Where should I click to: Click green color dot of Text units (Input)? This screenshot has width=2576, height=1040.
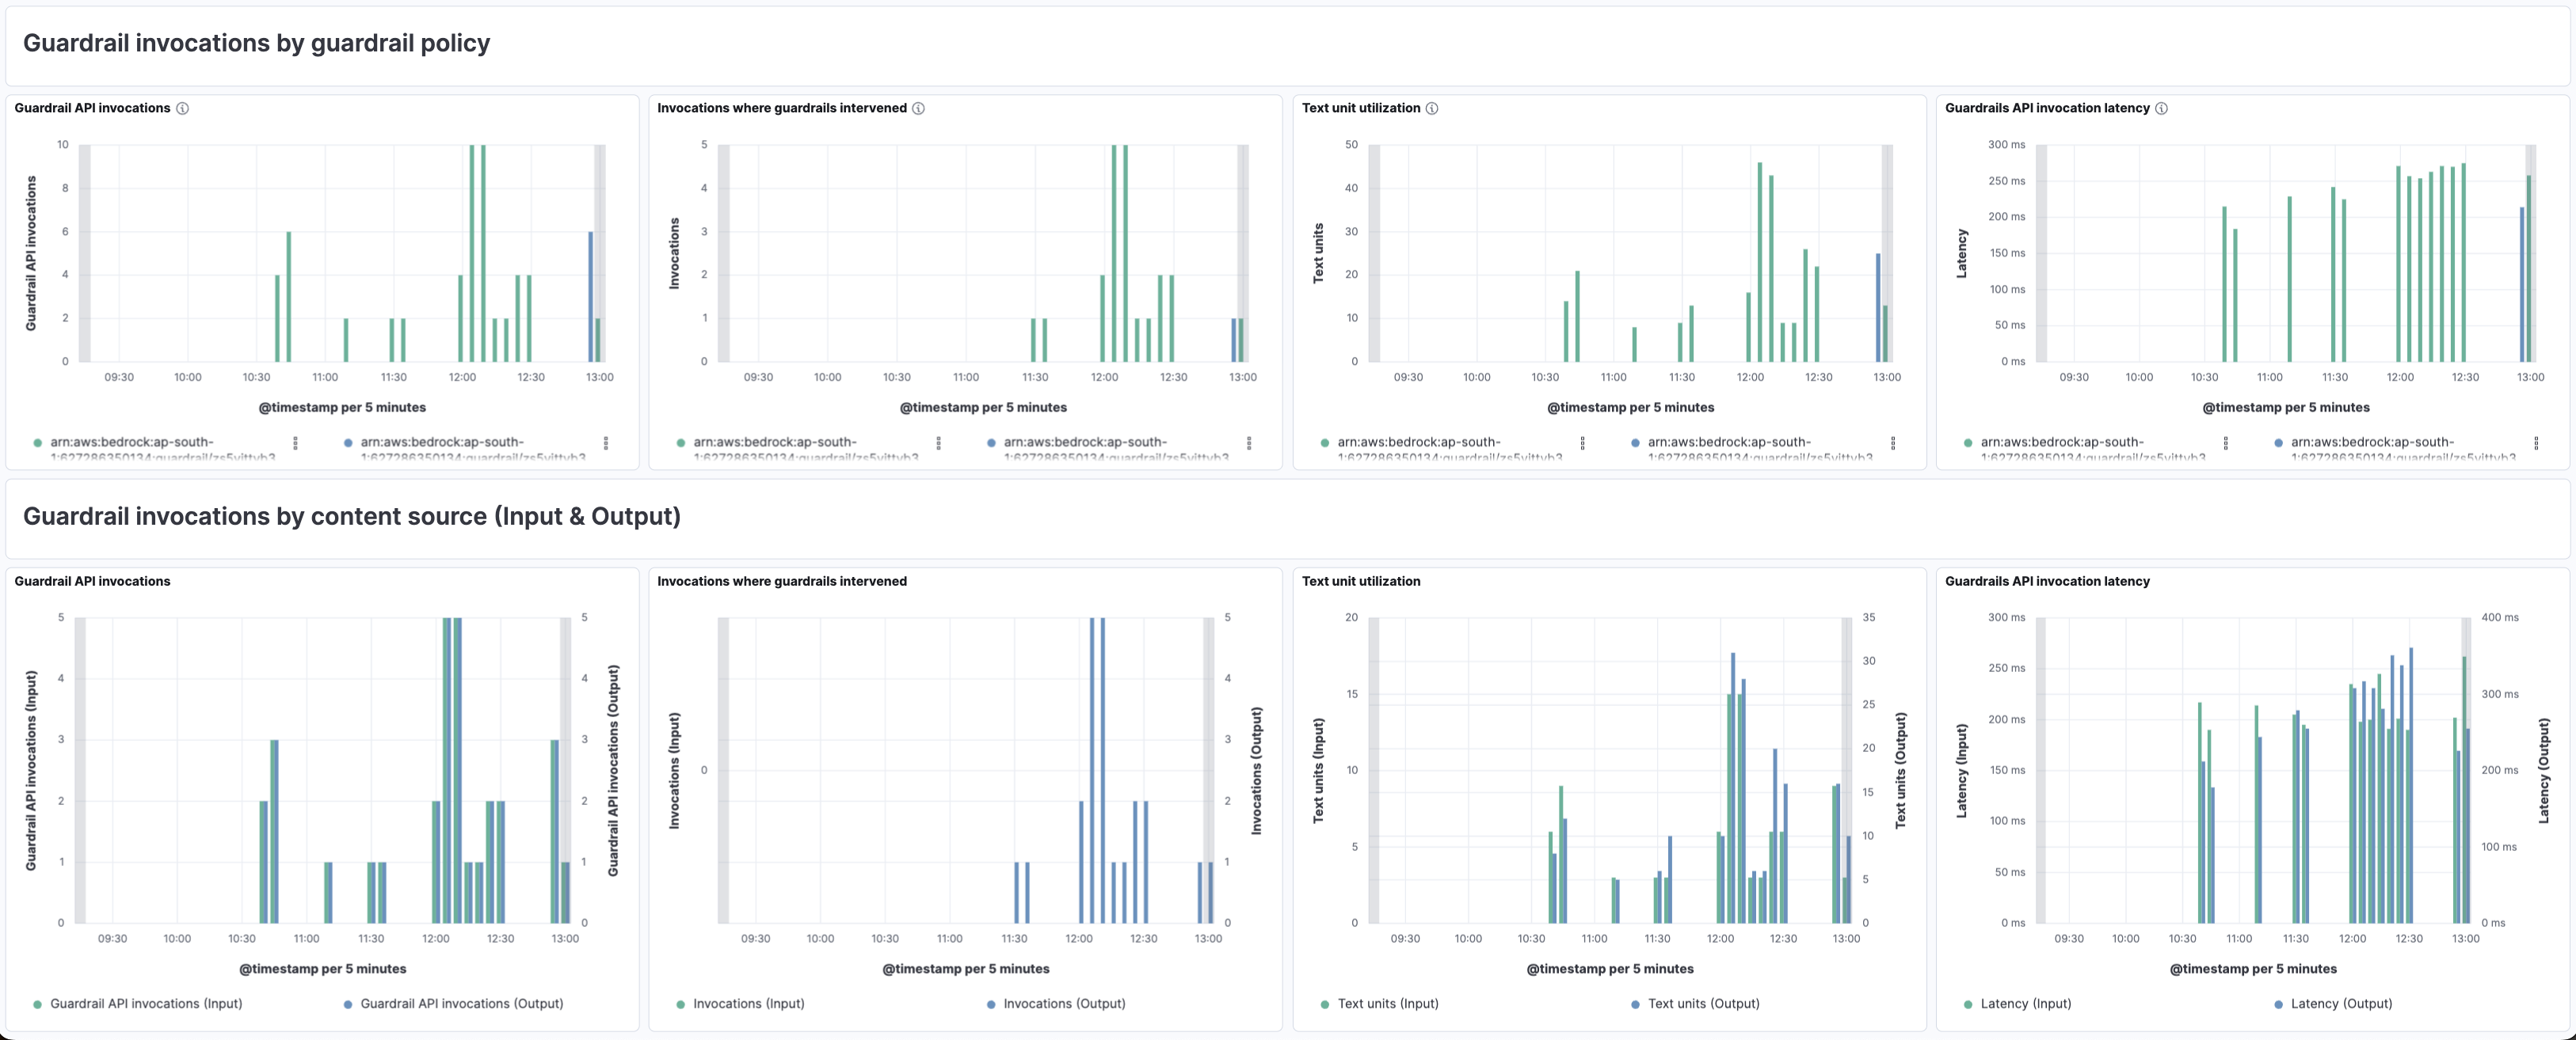[x=1325, y=1004]
